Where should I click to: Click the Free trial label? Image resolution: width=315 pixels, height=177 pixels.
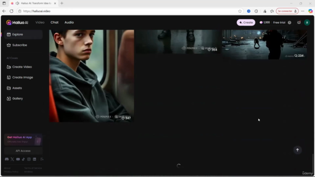tap(279, 23)
